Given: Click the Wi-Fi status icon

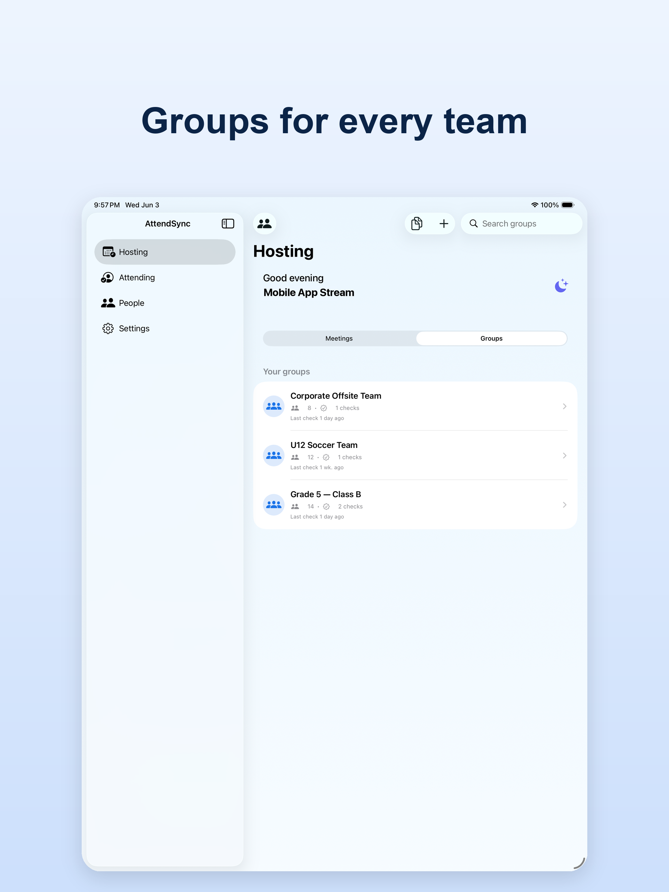Looking at the screenshot, I should [535, 205].
